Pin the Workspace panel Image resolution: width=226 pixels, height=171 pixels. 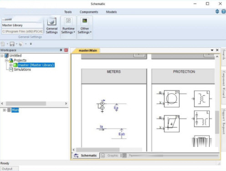click(61, 50)
